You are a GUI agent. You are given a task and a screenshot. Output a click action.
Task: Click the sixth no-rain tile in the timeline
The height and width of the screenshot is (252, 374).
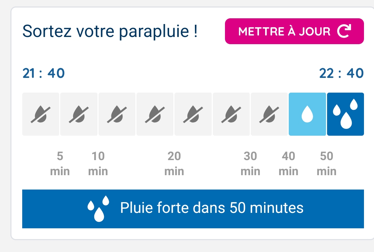231,114
